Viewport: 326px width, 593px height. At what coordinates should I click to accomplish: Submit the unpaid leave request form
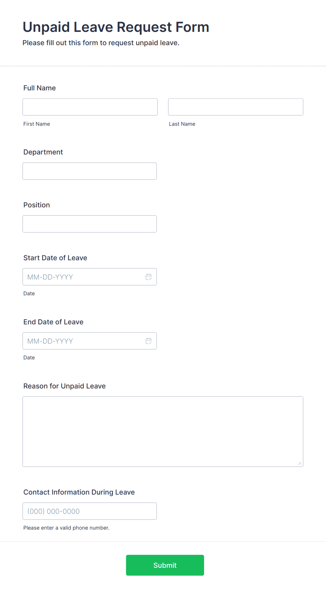pyautogui.click(x=165, y=565)
